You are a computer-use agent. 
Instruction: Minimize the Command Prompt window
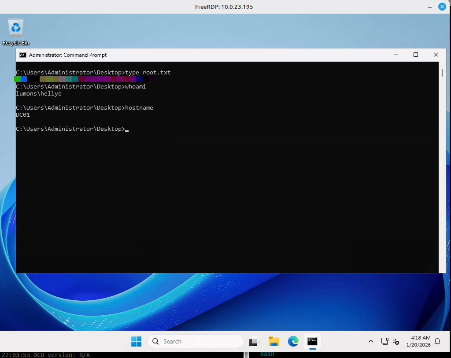396,55
